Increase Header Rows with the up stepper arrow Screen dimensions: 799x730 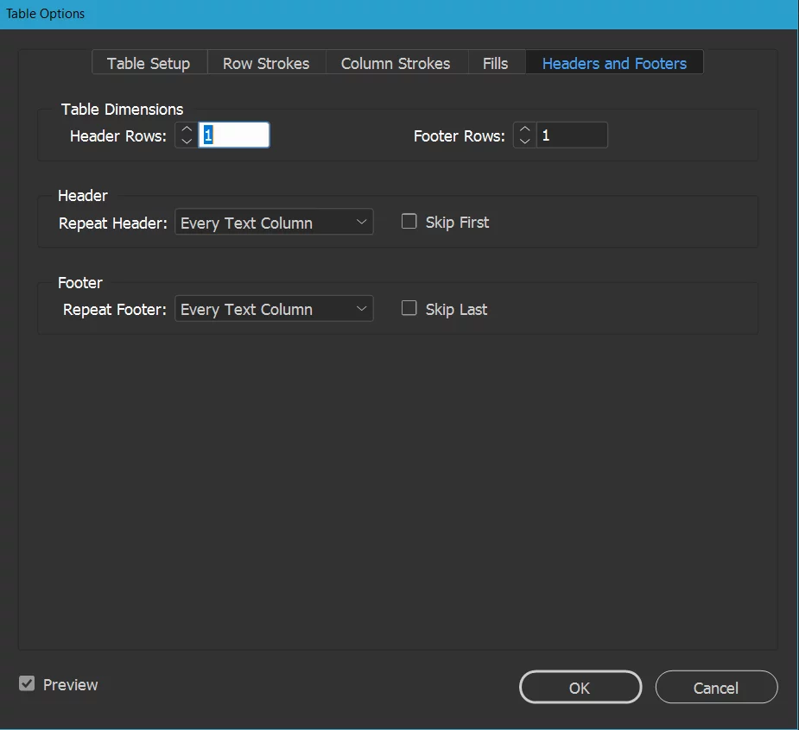[186, 129]
